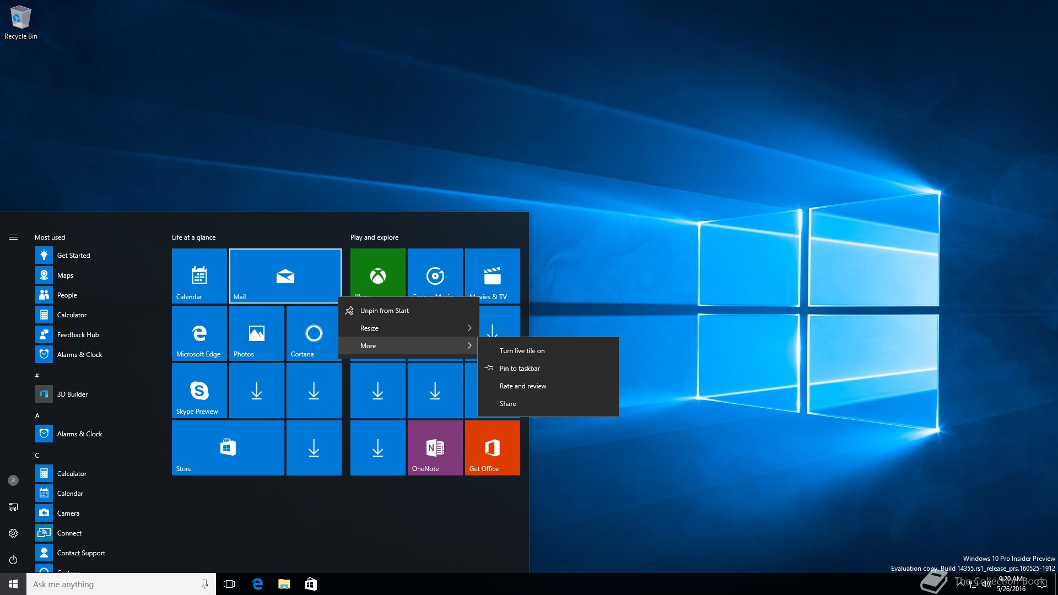Open the Store tile
Image resolution: width=1058 pixels, height=595 pixels.
click(x=228, y=447)
